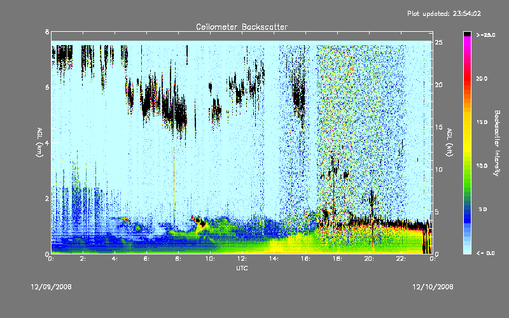Click the "25" tick on the kft axis
Image resolution: width=509 pixels, height=318 pixels.
pyautogui.click(x=438, y=42)
